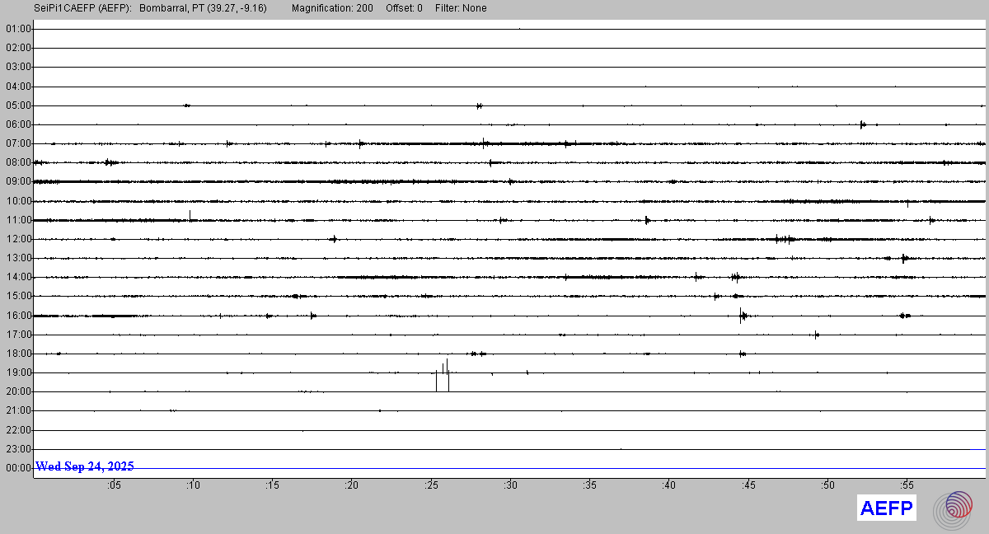Select the 23:00 hour label
Screen dimensions: 989x534
tap(18, 449)
